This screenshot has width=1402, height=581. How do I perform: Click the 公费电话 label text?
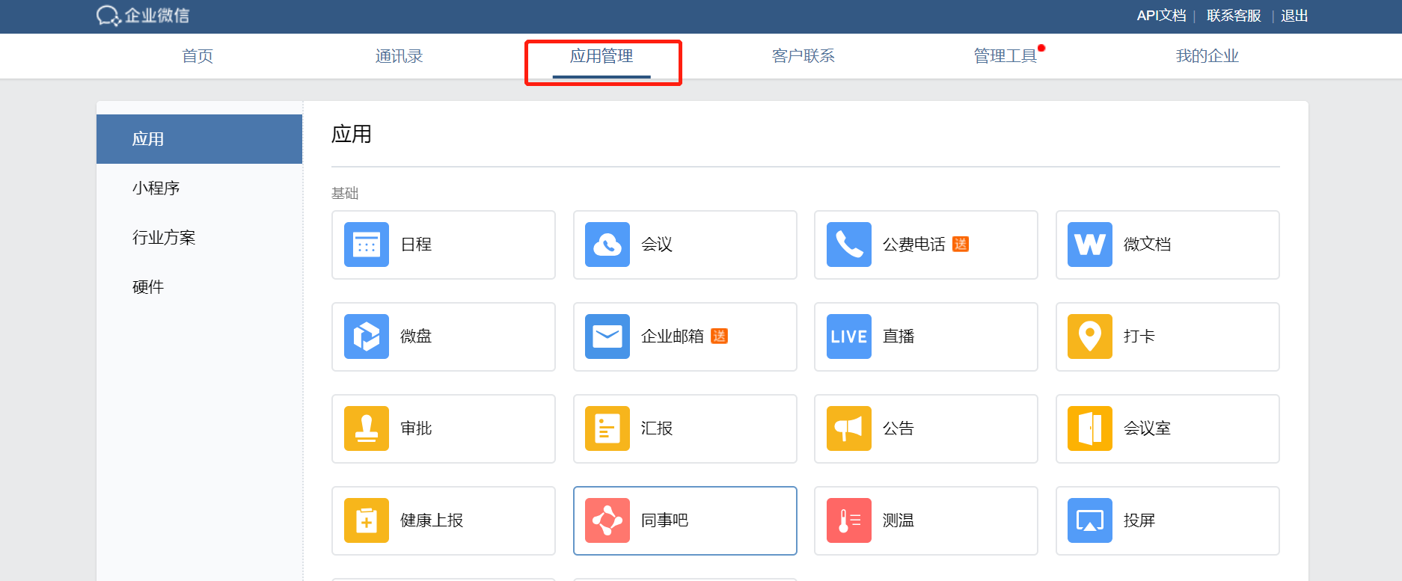[x=914, y=245]
